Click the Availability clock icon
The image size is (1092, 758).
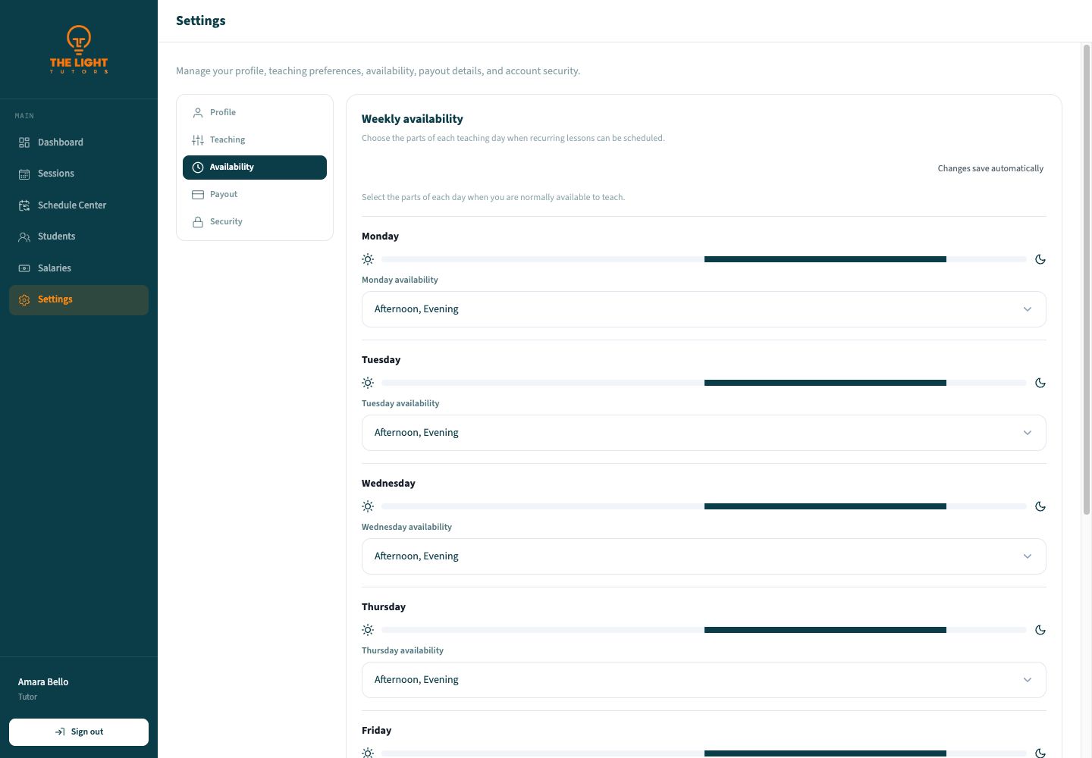click(198, 167)
